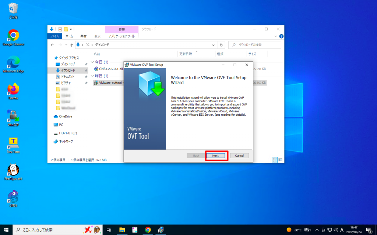
Task: Open the ファイル menu in Explorer
Action: click(x=54, y=36)
